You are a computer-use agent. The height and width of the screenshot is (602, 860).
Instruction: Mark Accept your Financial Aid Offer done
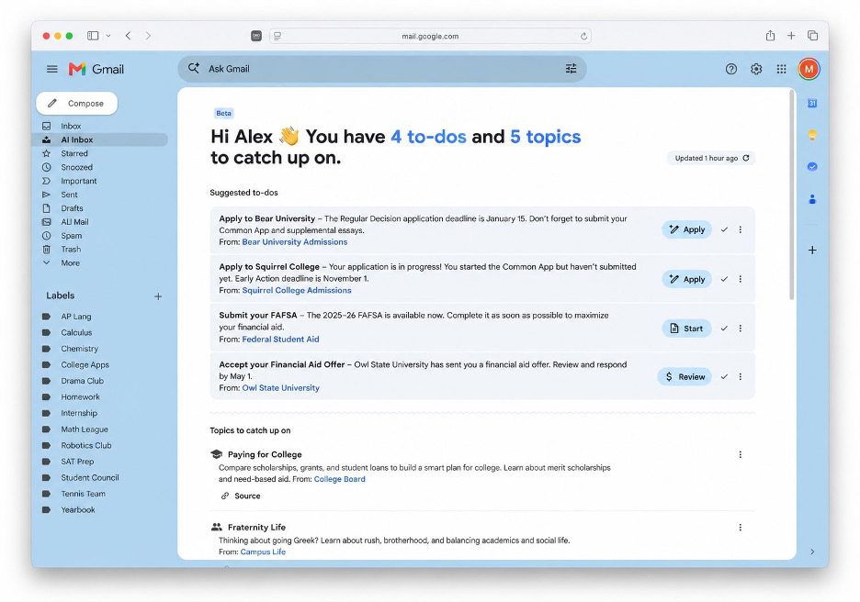[x=724, y=376]
